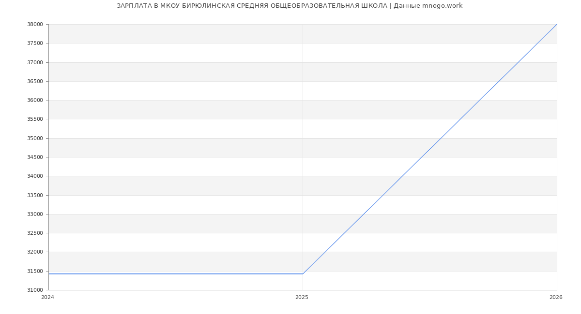
Task: Select the 37500 y-axis label
Action: click(x=35, y=43)
